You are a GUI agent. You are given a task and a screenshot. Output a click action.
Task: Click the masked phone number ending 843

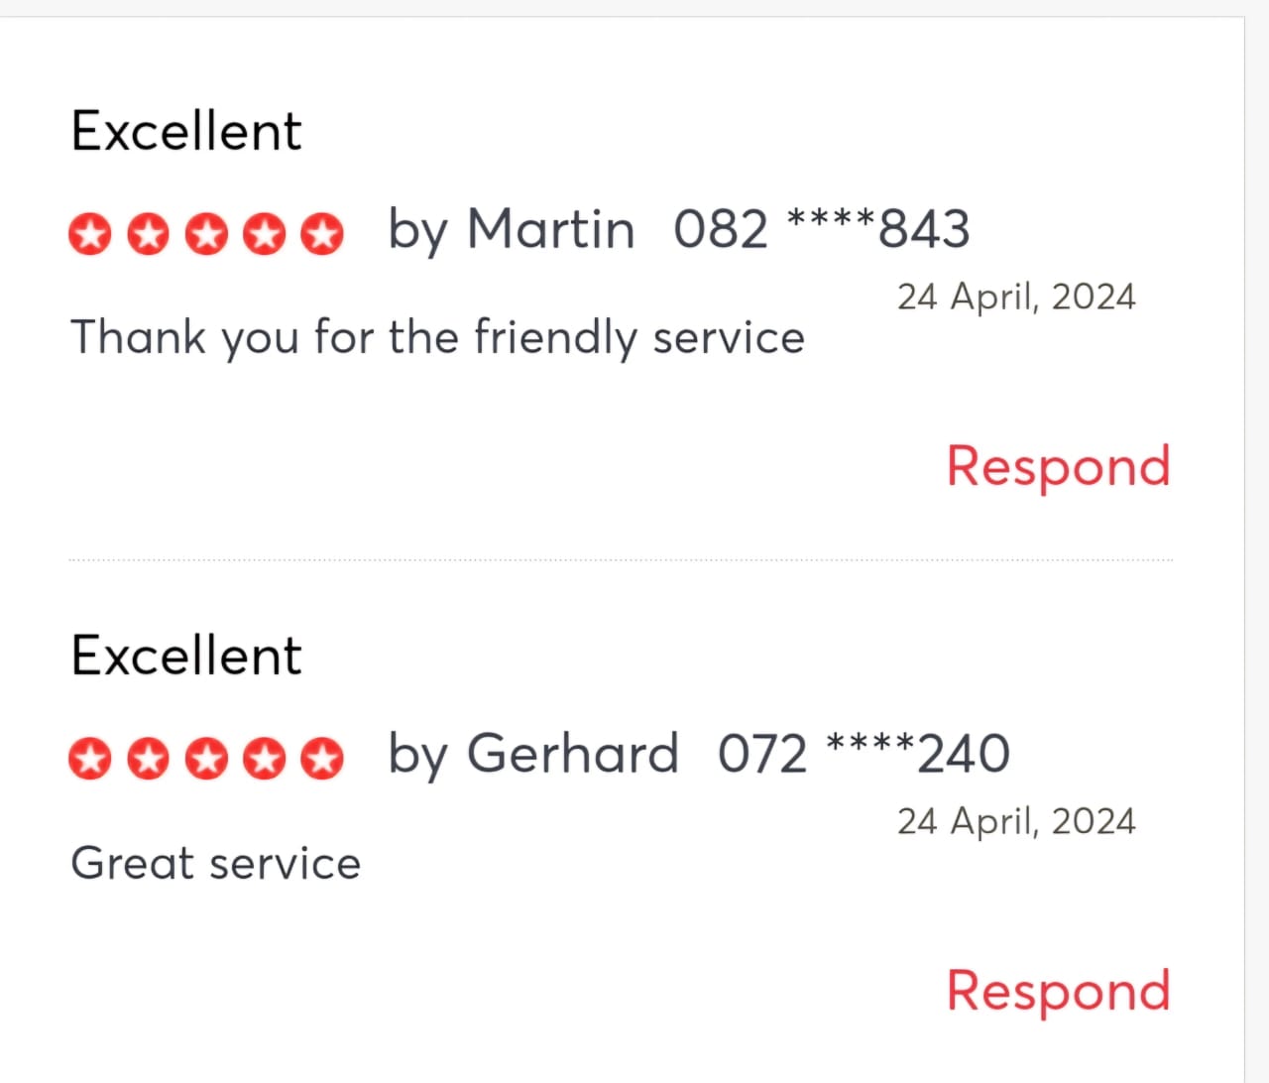point(821,229)
